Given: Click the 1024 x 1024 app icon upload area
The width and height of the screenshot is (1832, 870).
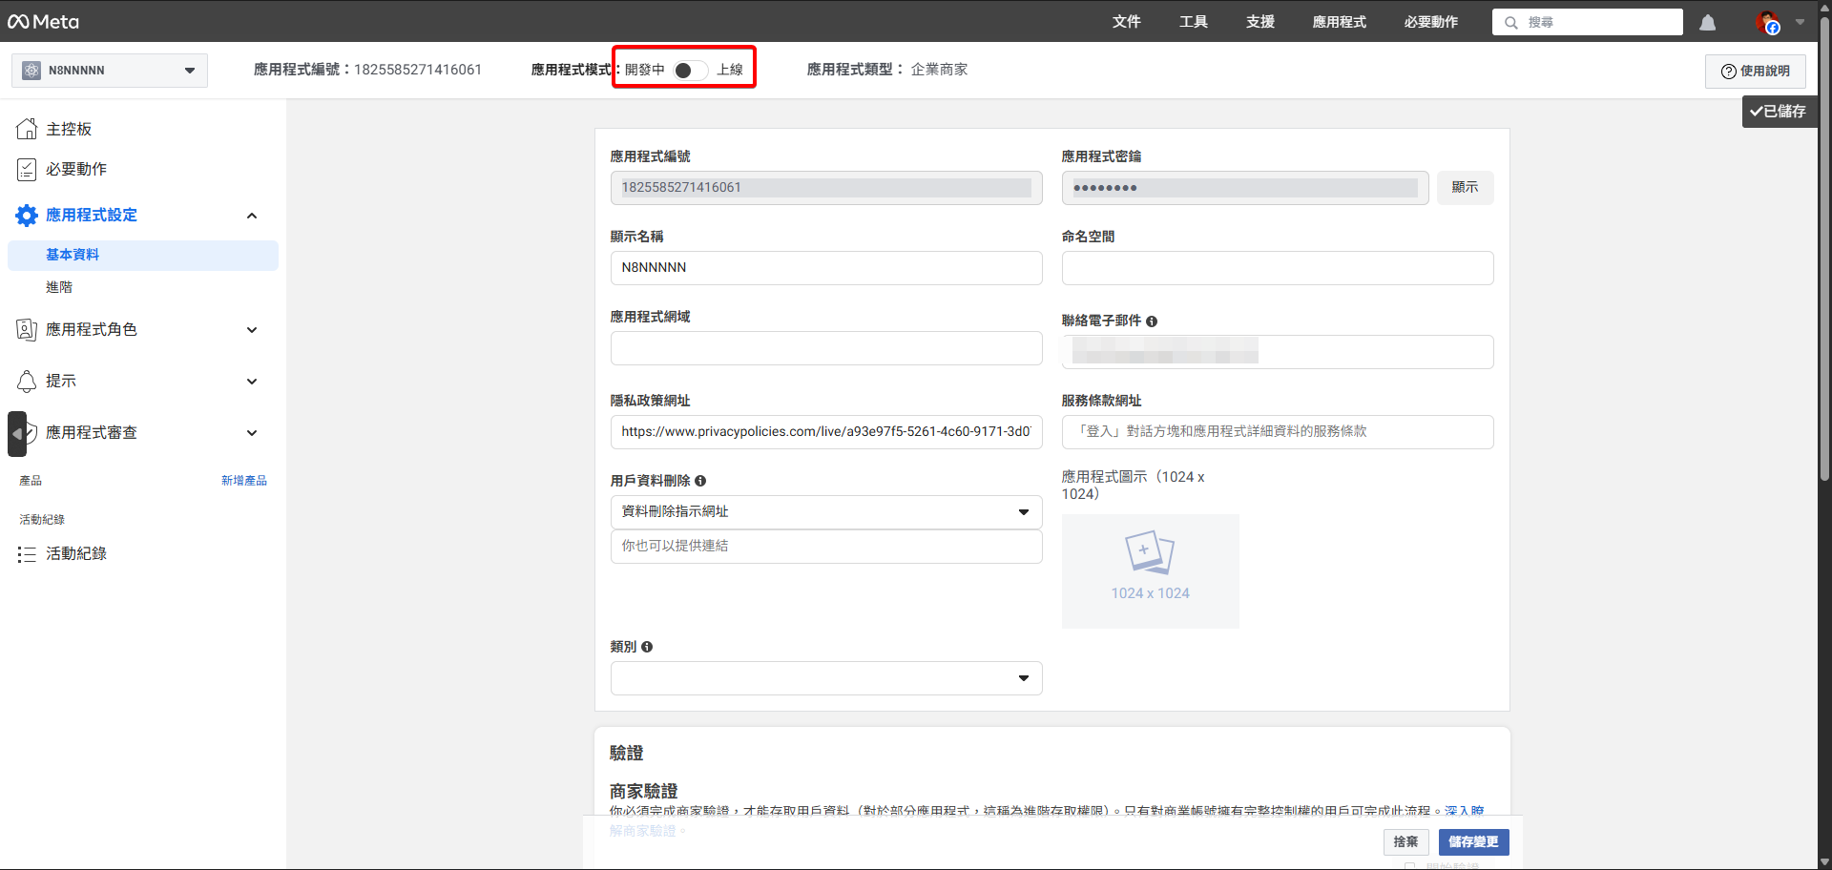Looking at the screenshot, I should (x=1150, y=570).
